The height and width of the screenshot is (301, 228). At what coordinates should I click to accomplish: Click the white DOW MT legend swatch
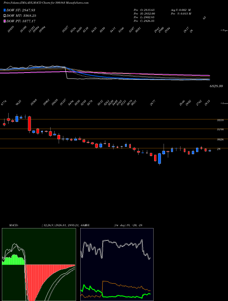coord(5,16)
